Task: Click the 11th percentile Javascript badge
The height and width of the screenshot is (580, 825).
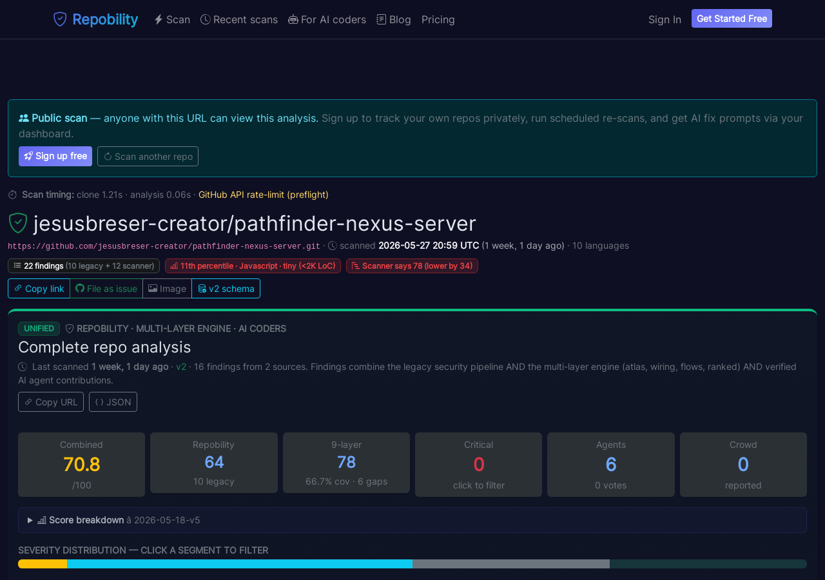Action: click(x=253, y=266)
